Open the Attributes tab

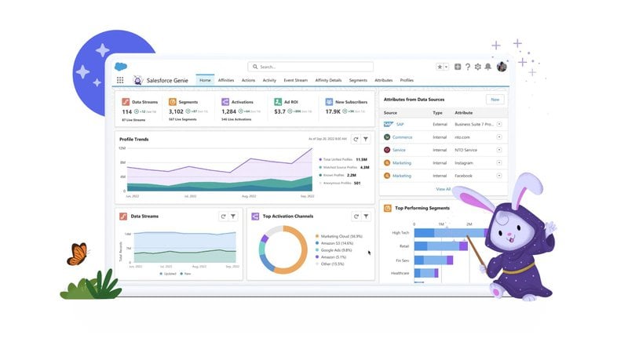coord(384,80)
